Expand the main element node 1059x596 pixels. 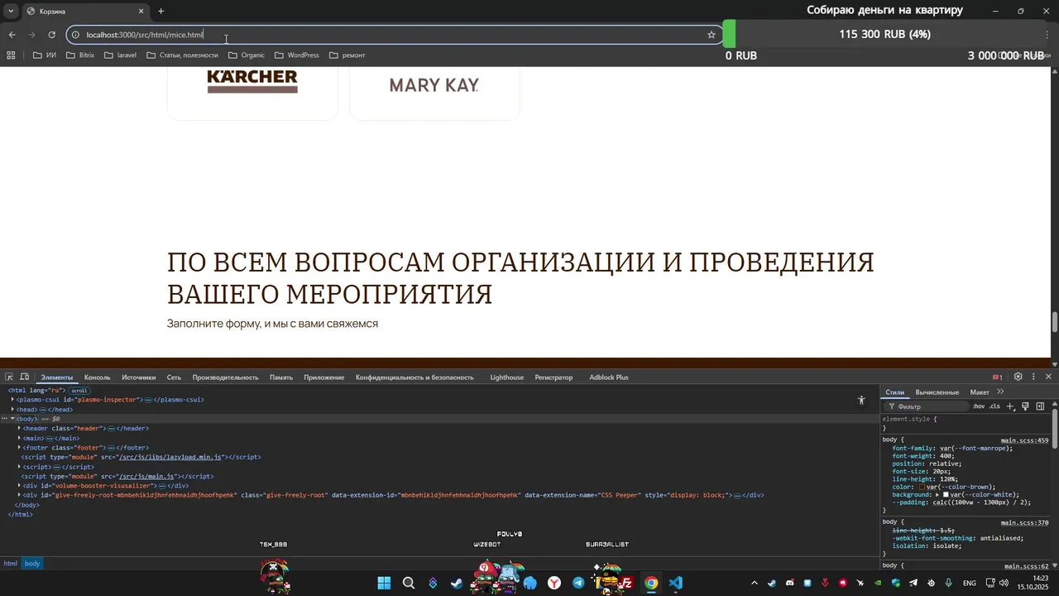pyautogui.click(x=19, y=438)
